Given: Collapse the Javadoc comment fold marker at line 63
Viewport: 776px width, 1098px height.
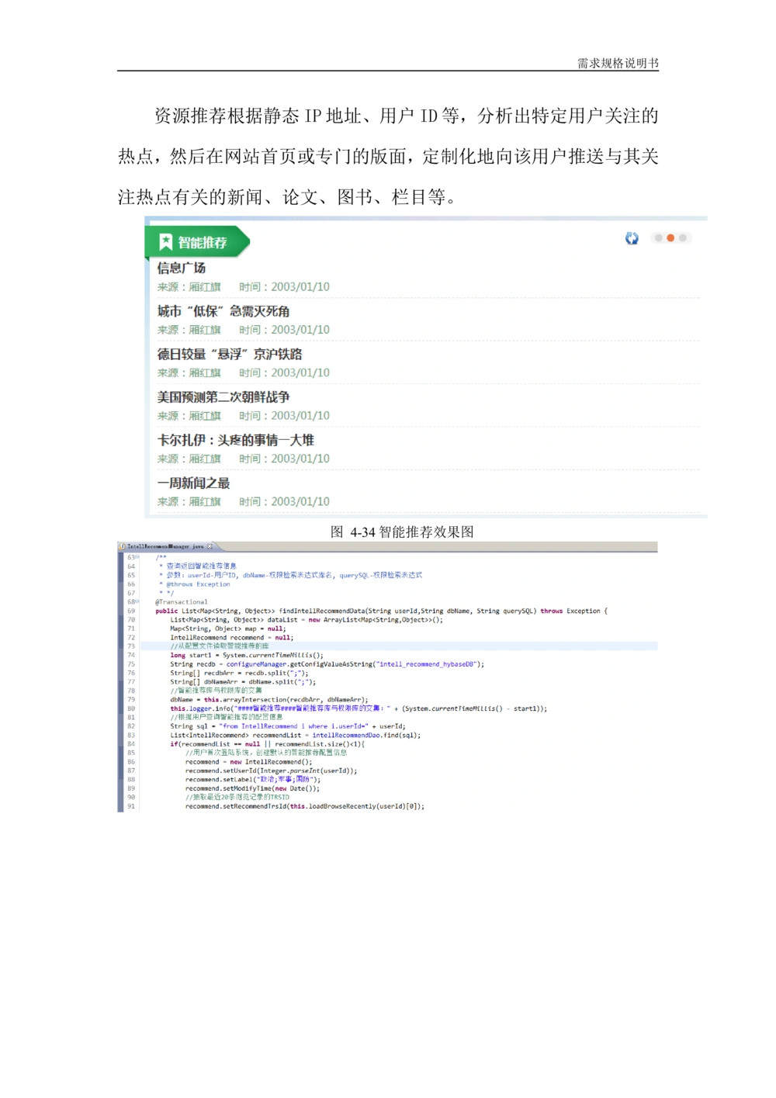Looking at the screenshot, I should pos(136,556).
